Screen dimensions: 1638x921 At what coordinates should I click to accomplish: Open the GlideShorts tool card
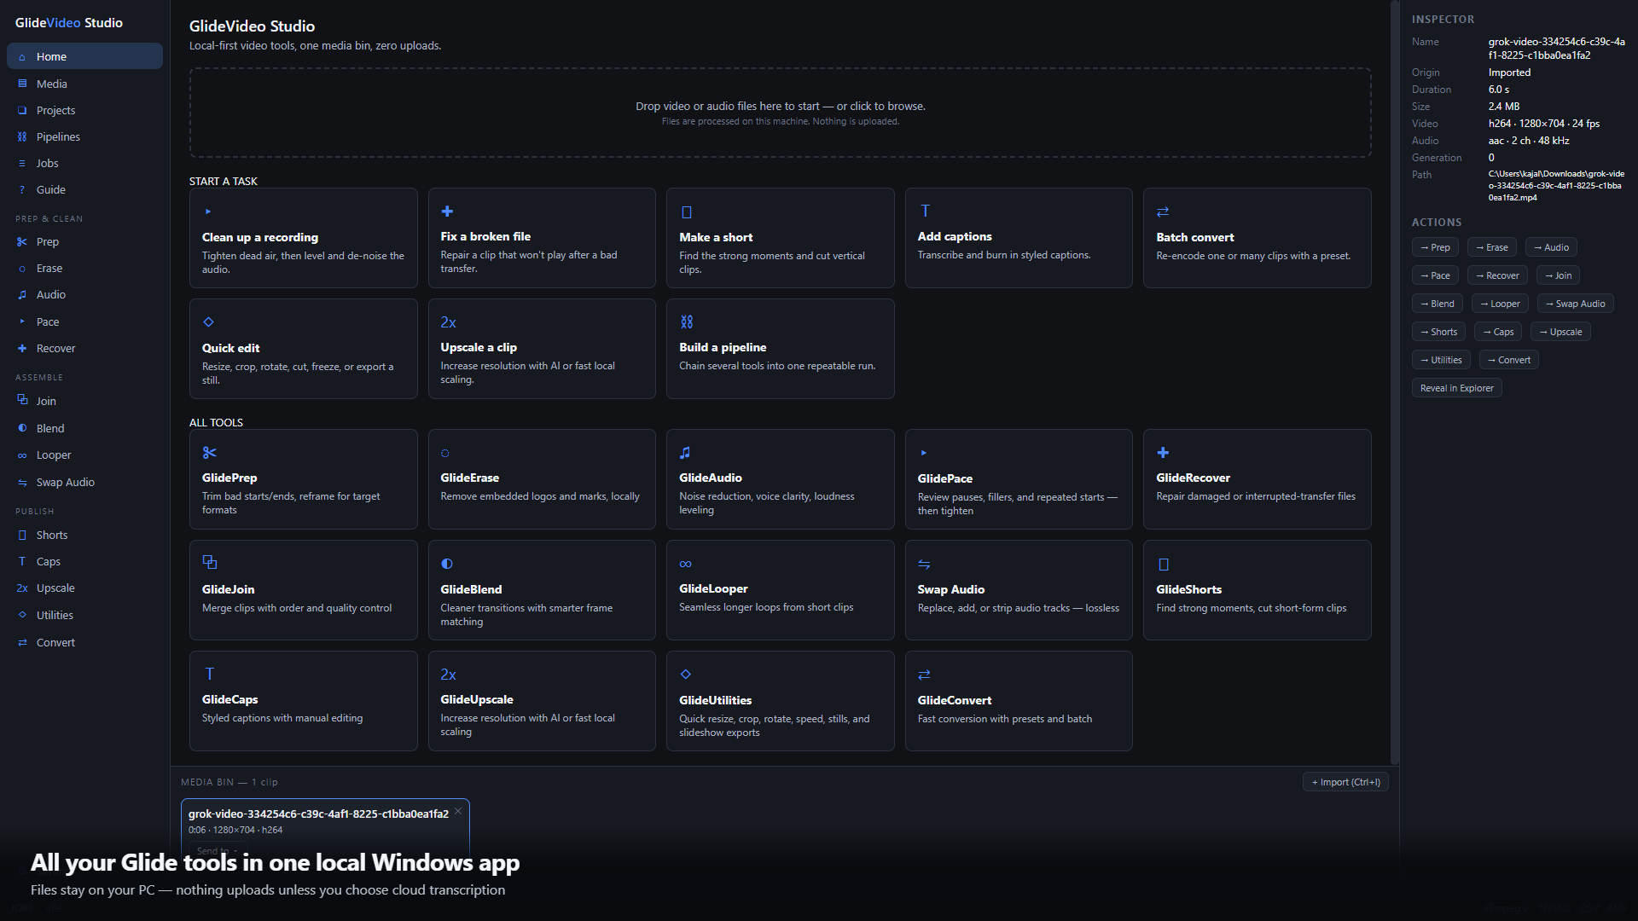point(1257,590)
